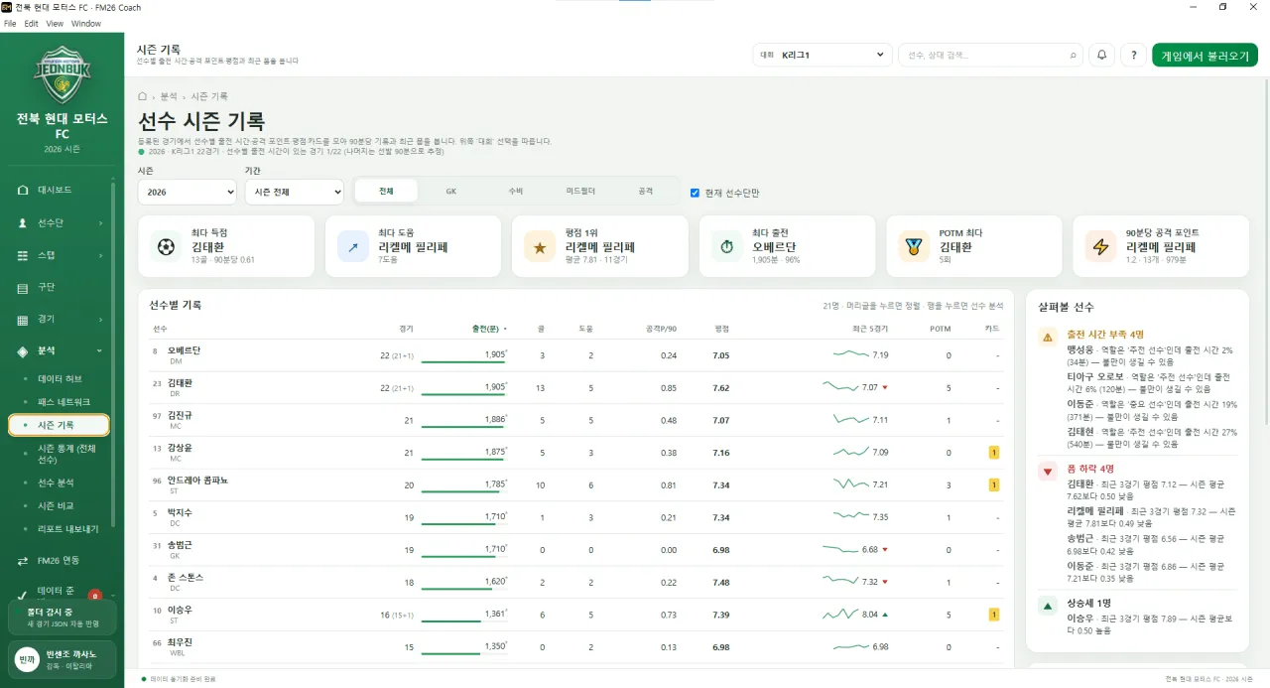Click the stopwatch icon on 최다 출전 card
Viewport: 1270px width, 688px height.
pos(727,246)
